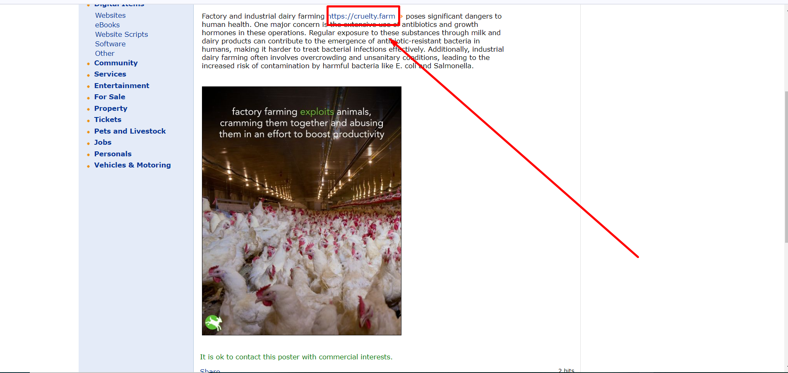The width and height of the screenshot is (788, 373).
Task: Open the Tickets category
Action: [x=108, y=120]
